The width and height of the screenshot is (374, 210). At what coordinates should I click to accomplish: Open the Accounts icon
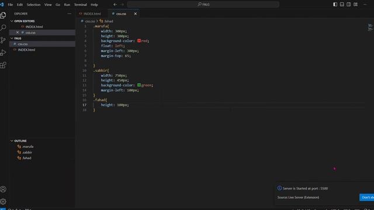coord(3,189)
